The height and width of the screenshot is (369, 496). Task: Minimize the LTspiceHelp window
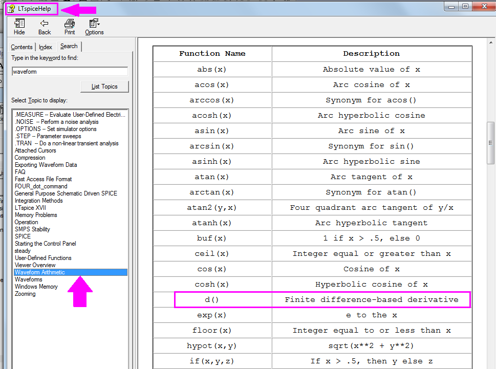(x=451, y=6)
